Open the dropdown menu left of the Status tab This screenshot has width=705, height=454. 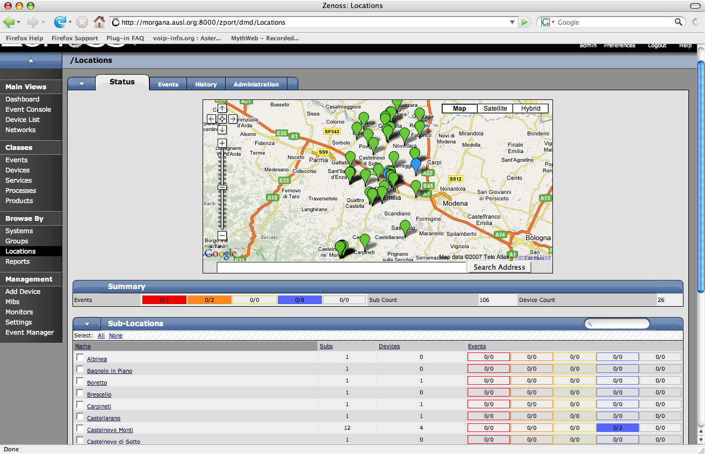click(x=82, y=84)
